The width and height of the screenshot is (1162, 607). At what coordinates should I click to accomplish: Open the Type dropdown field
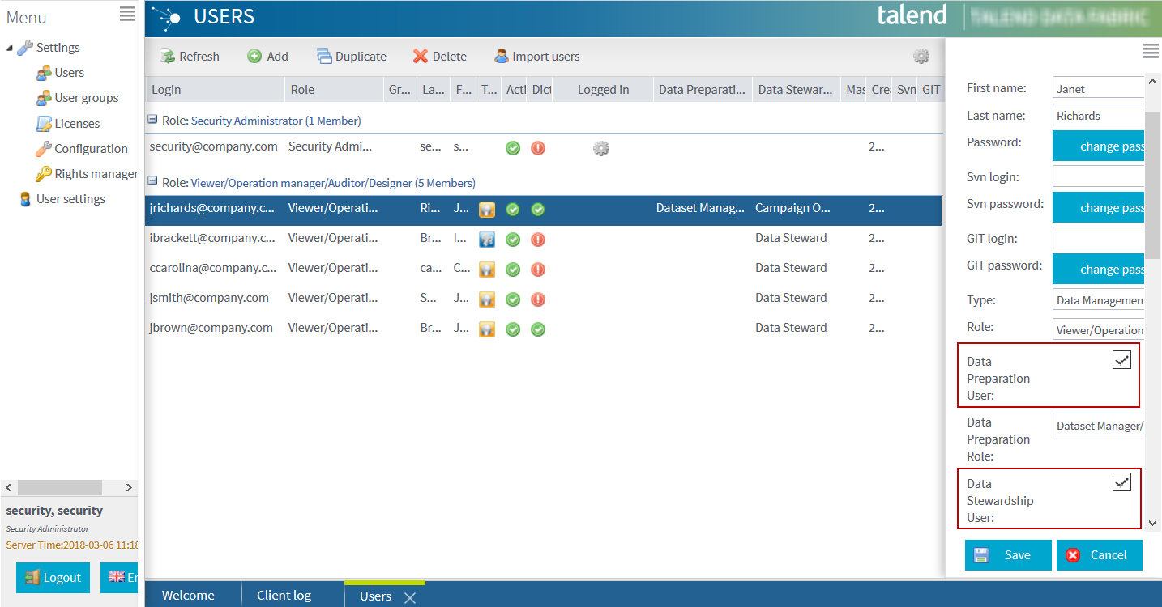(x=1099, y=300)
